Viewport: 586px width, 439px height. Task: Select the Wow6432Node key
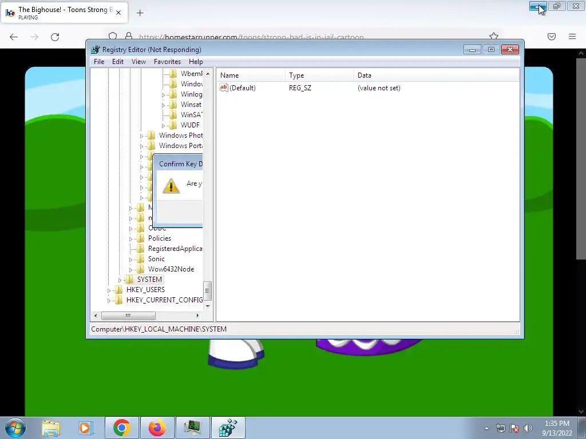(x=171, y=269)
